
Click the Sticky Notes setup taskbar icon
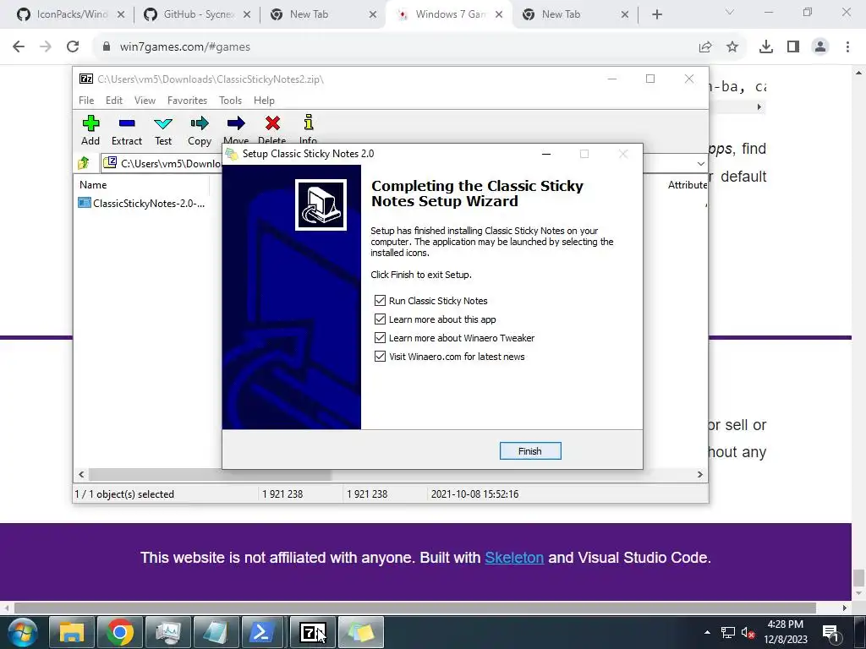360,632
